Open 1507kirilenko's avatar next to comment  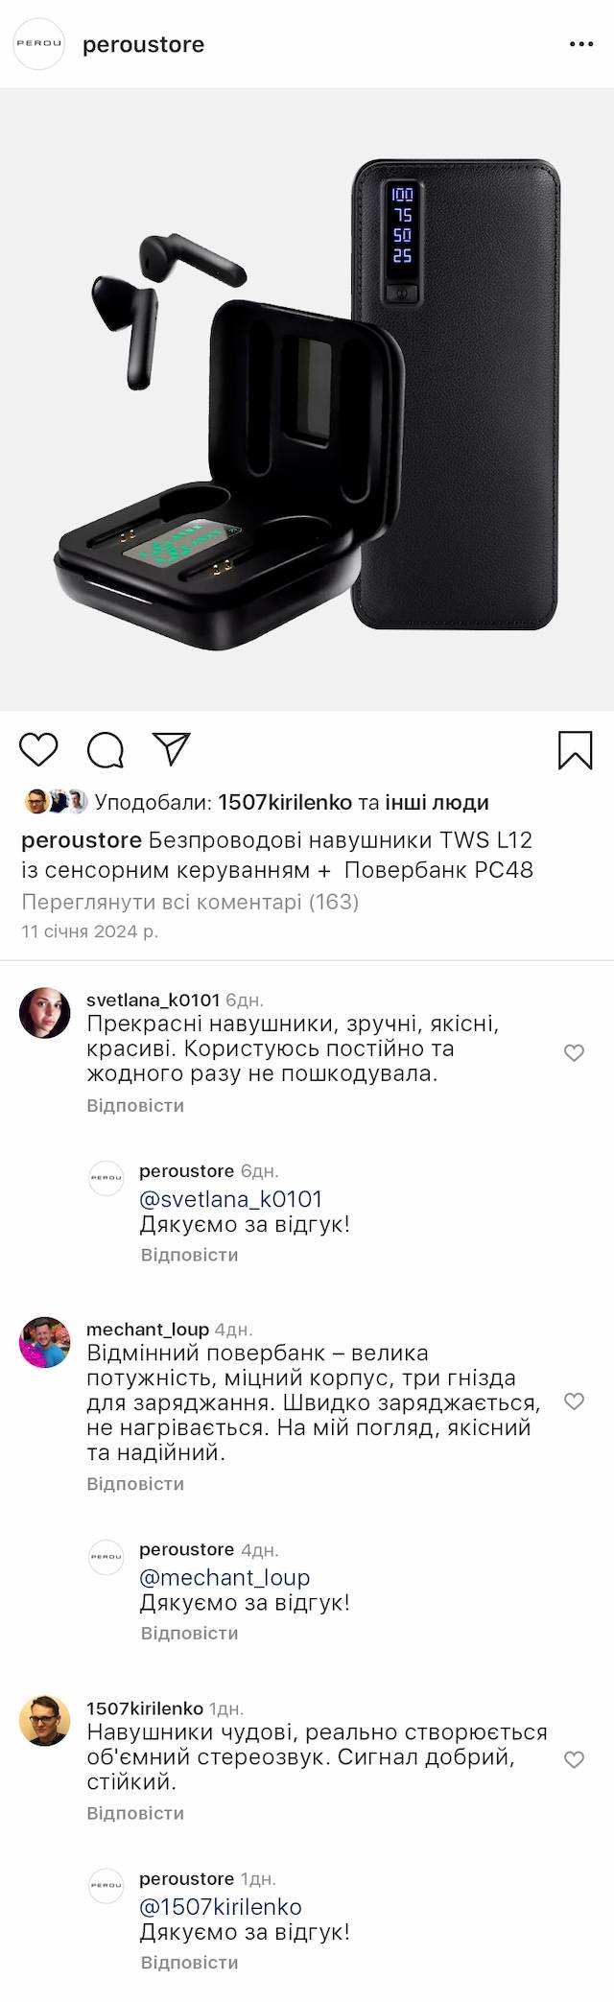click(x=45, y=1720)
